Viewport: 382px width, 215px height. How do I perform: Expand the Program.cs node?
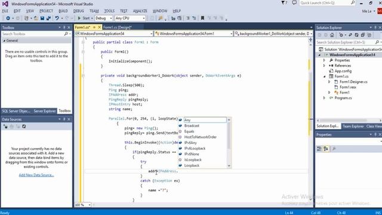(324, 98)
